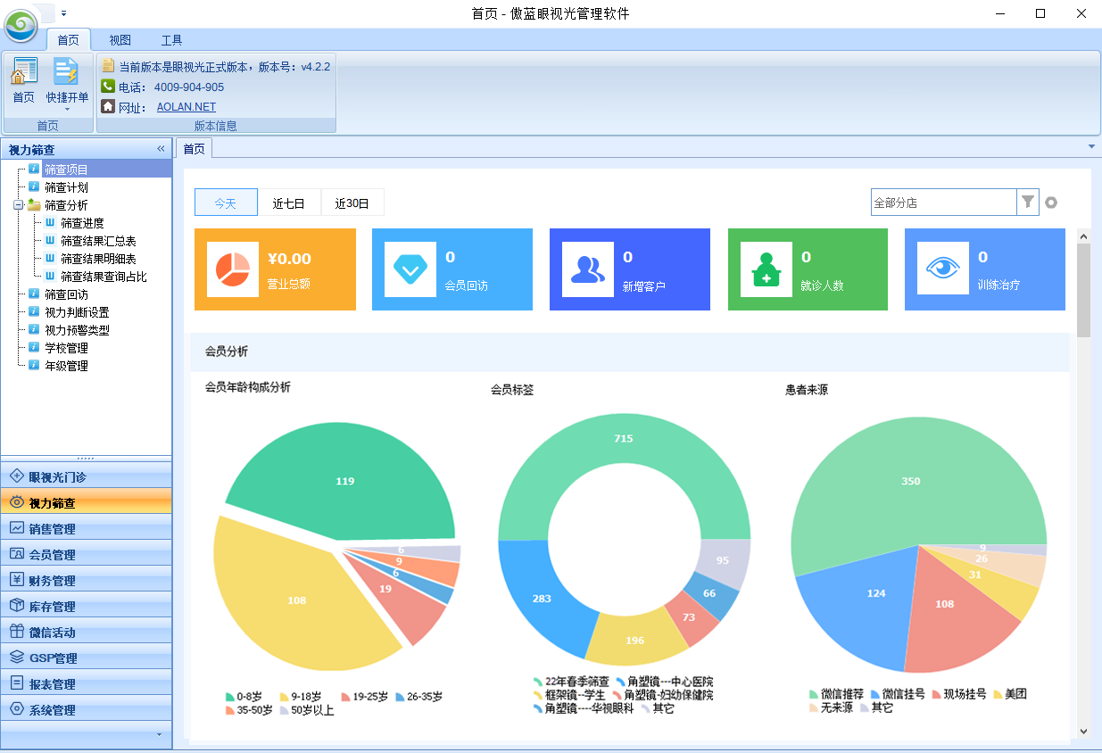
Task: Open the tab list dropdown arrow at right
Action: click(x=1091, y=146)
